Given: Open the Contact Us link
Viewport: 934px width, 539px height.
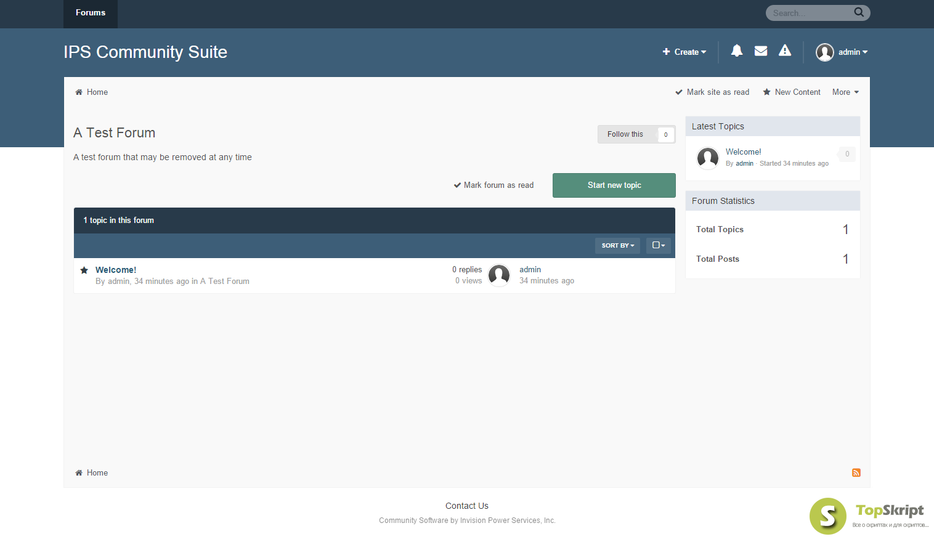Looking at the screenshot, I should 467,506.
